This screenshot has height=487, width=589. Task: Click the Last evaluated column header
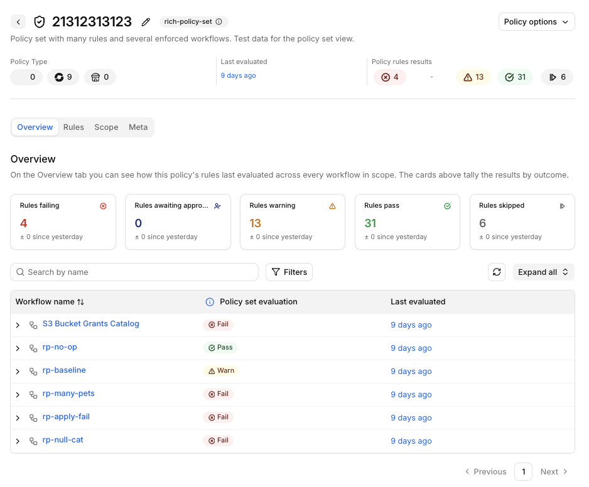[418, 302]
